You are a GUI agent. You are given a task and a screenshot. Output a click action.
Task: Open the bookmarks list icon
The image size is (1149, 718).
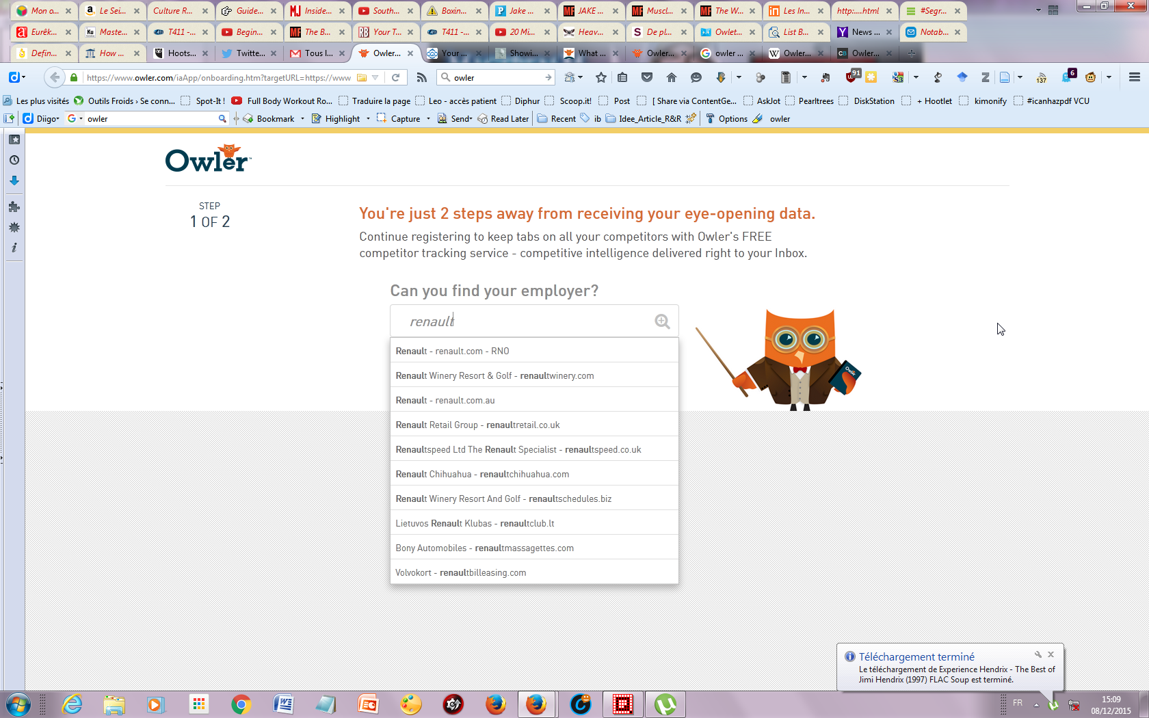(622, 77)
